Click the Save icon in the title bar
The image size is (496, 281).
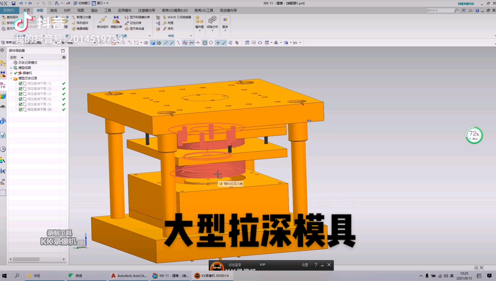click(13, 3)
